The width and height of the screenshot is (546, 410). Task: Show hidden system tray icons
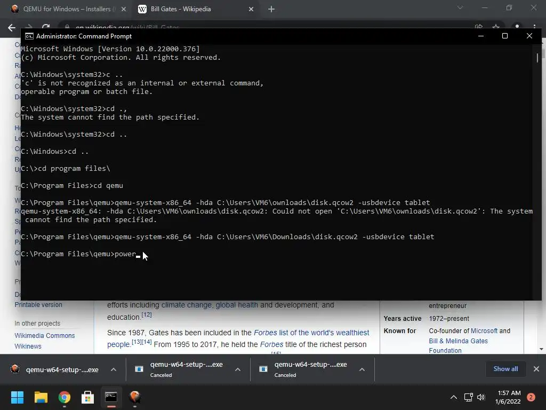click(454, 397)
